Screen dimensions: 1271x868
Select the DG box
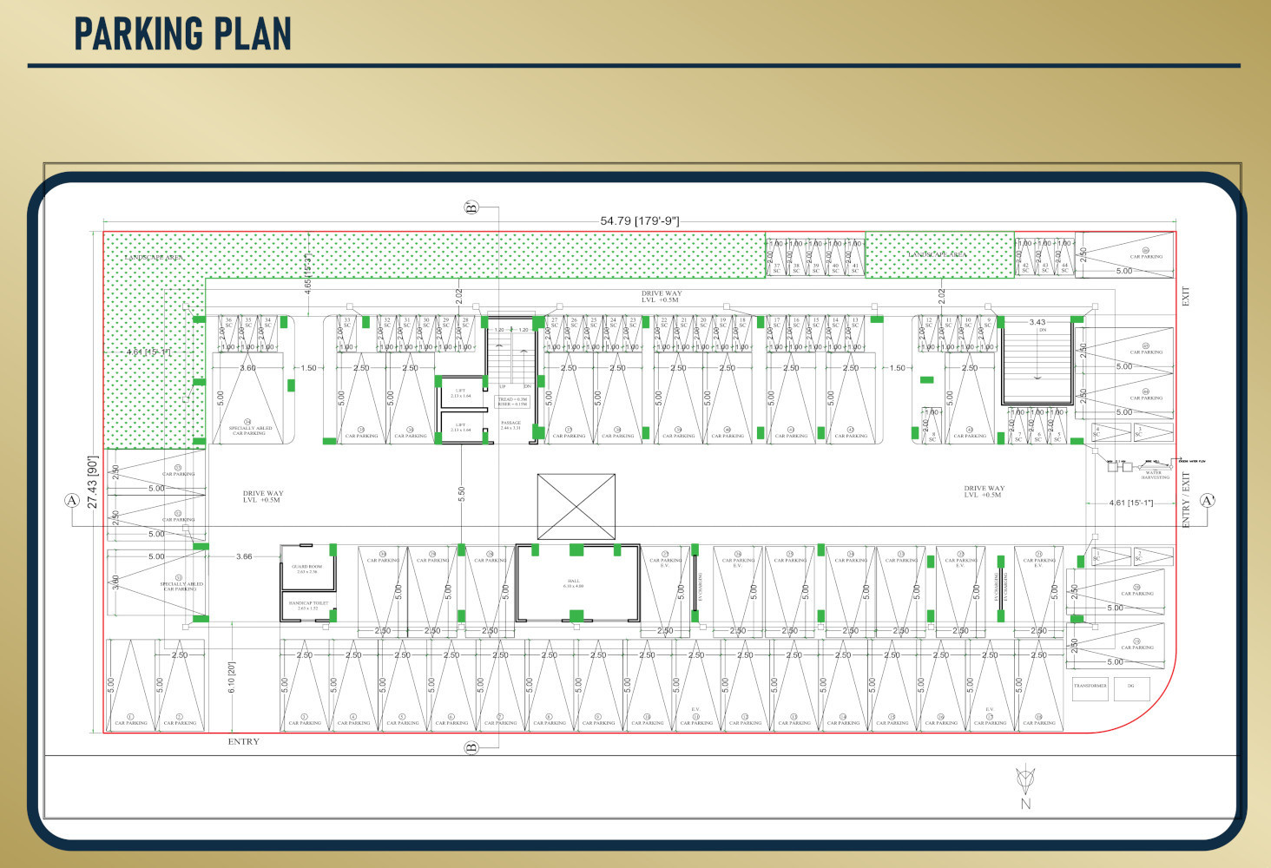point(1131,687)
